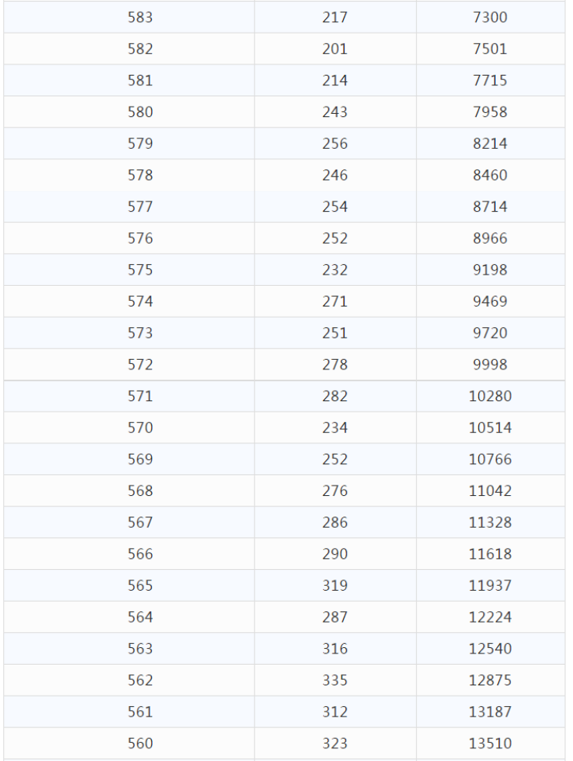
Task: Click the count 319 cell
Action: 335,585
